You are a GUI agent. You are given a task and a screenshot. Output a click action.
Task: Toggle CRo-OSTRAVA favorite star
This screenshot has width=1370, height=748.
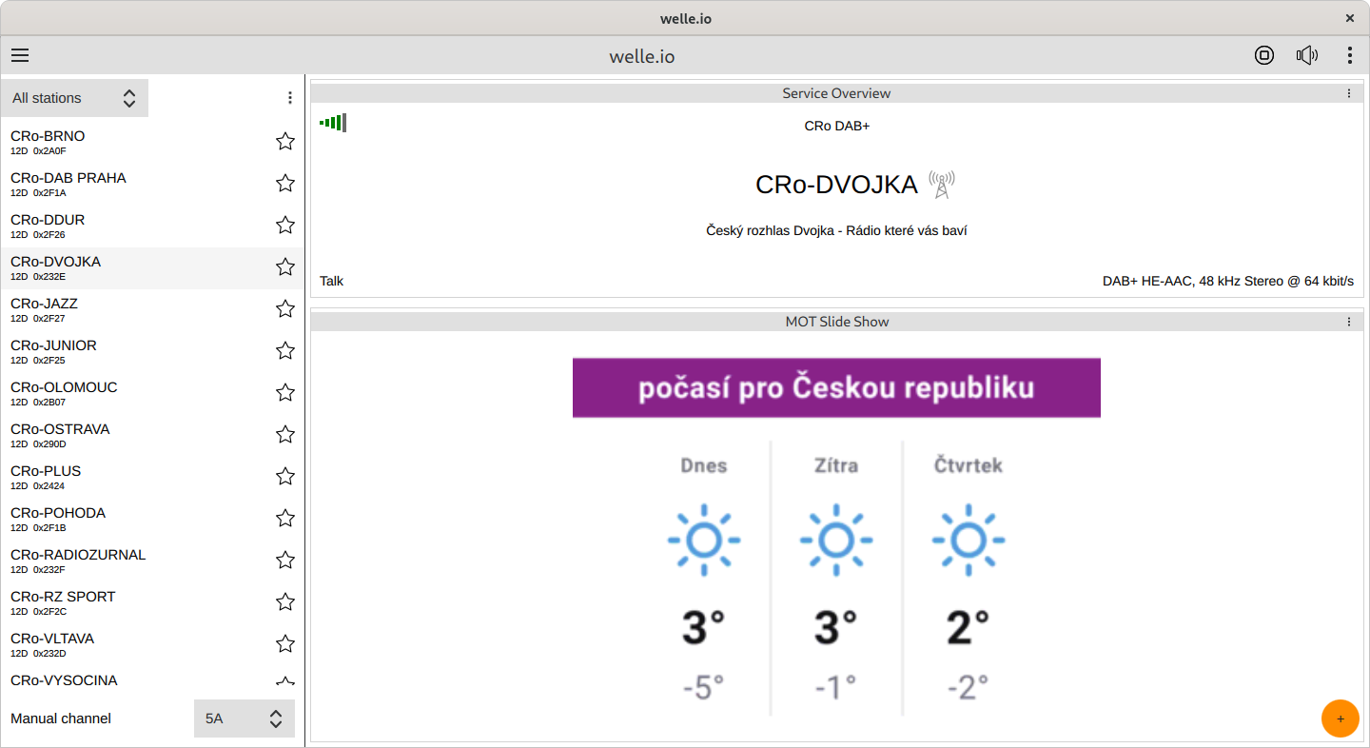tap(285, 434)
